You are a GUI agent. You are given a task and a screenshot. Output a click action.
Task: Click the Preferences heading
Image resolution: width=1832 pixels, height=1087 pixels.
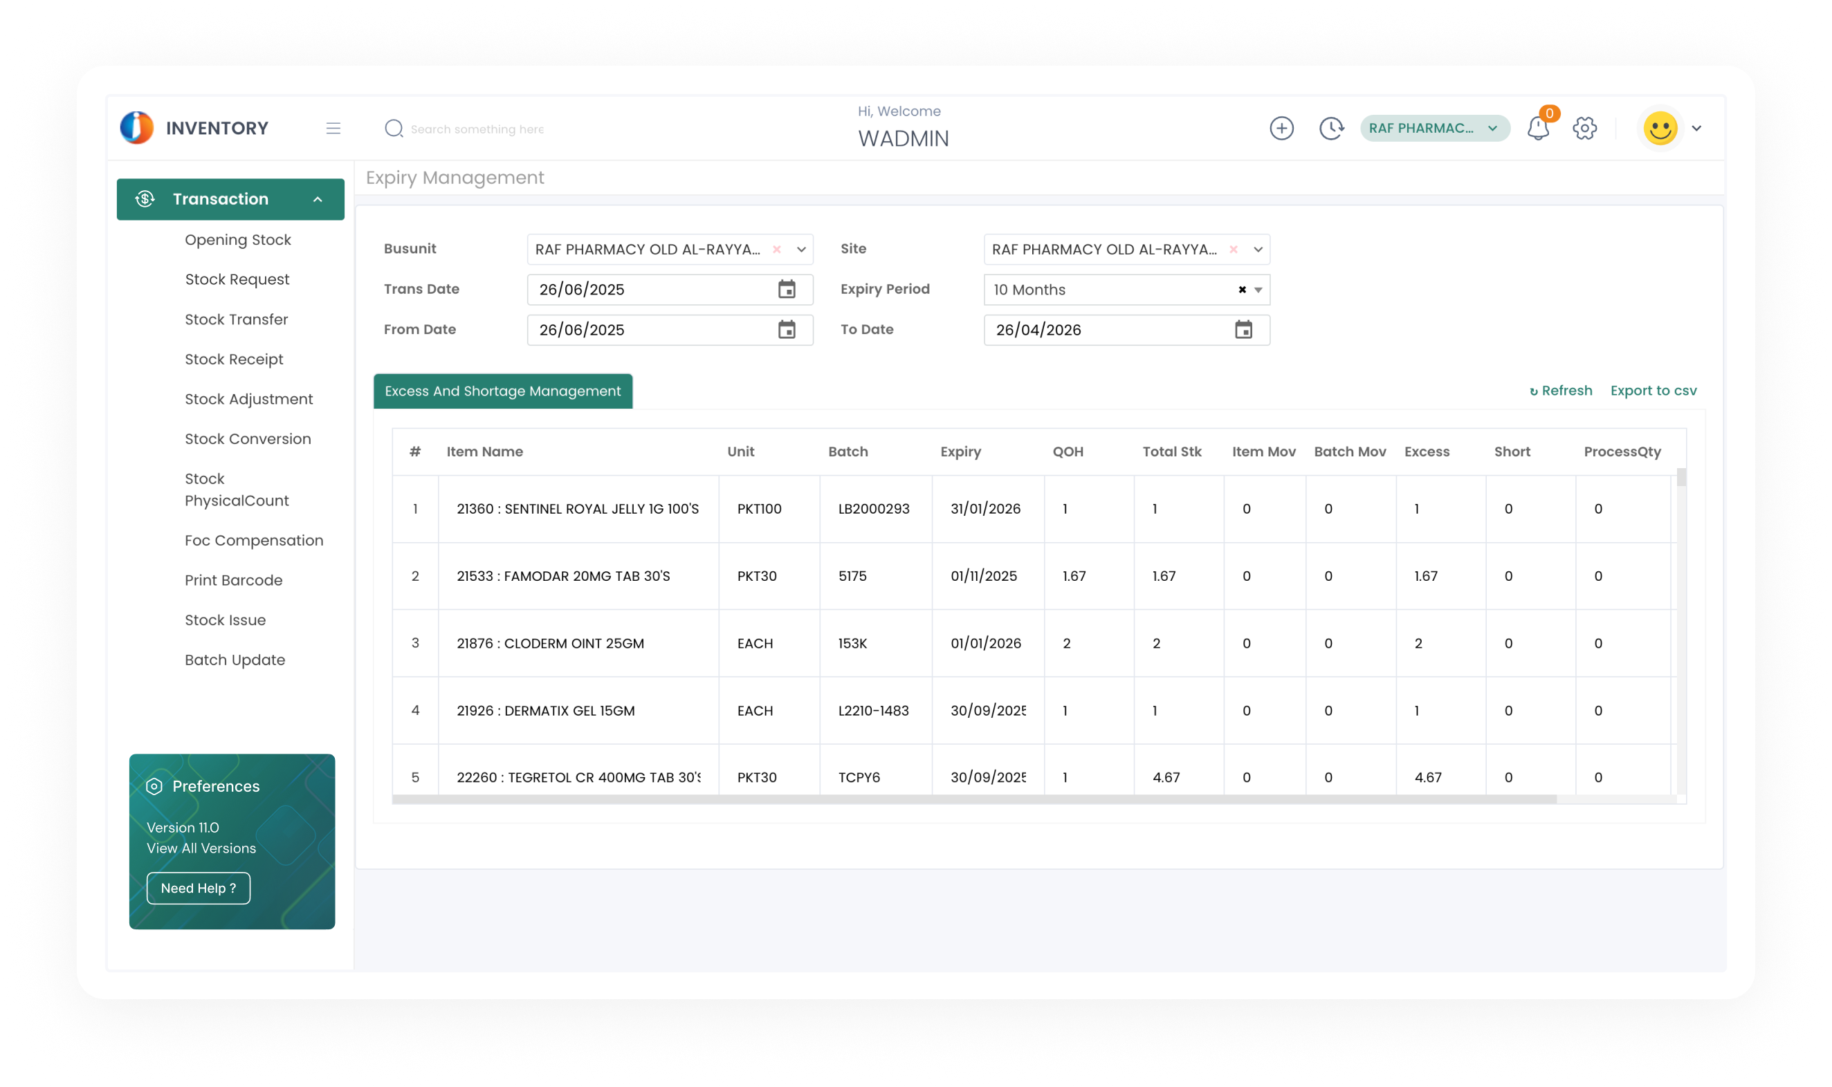(x=215, y=786)
